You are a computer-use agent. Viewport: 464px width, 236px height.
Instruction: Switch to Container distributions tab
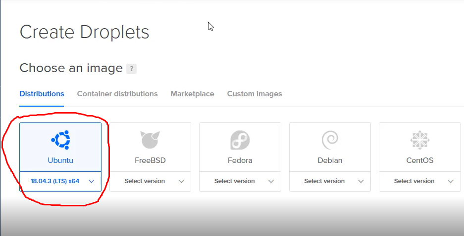click(117, 94)
